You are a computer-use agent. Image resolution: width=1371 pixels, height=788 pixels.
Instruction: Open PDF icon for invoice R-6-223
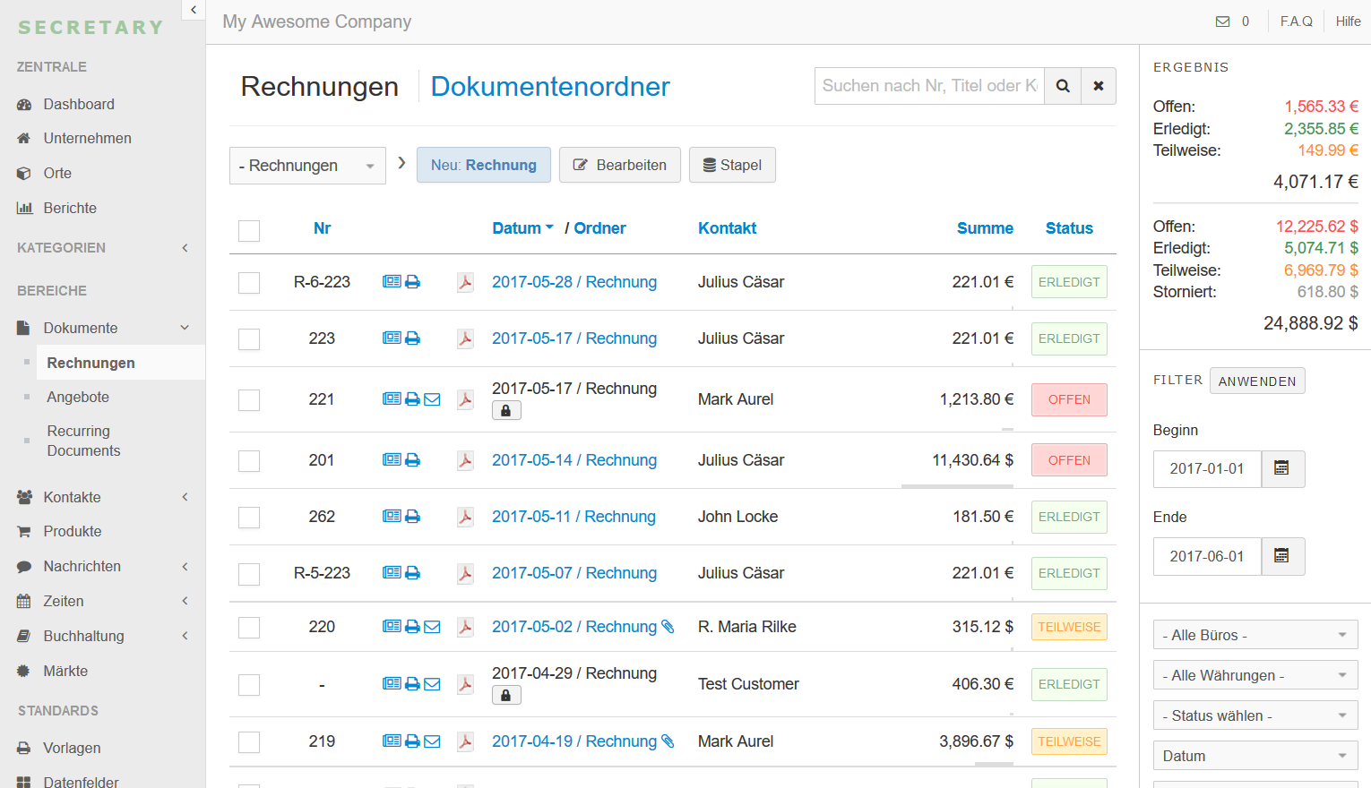point(465,282)
